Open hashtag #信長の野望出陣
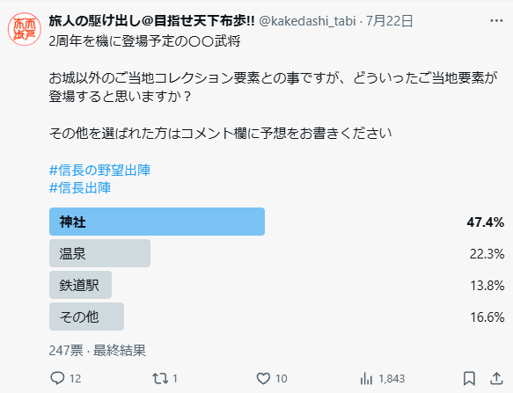This screenshot has height=393, width=513. tap(99, 171)
